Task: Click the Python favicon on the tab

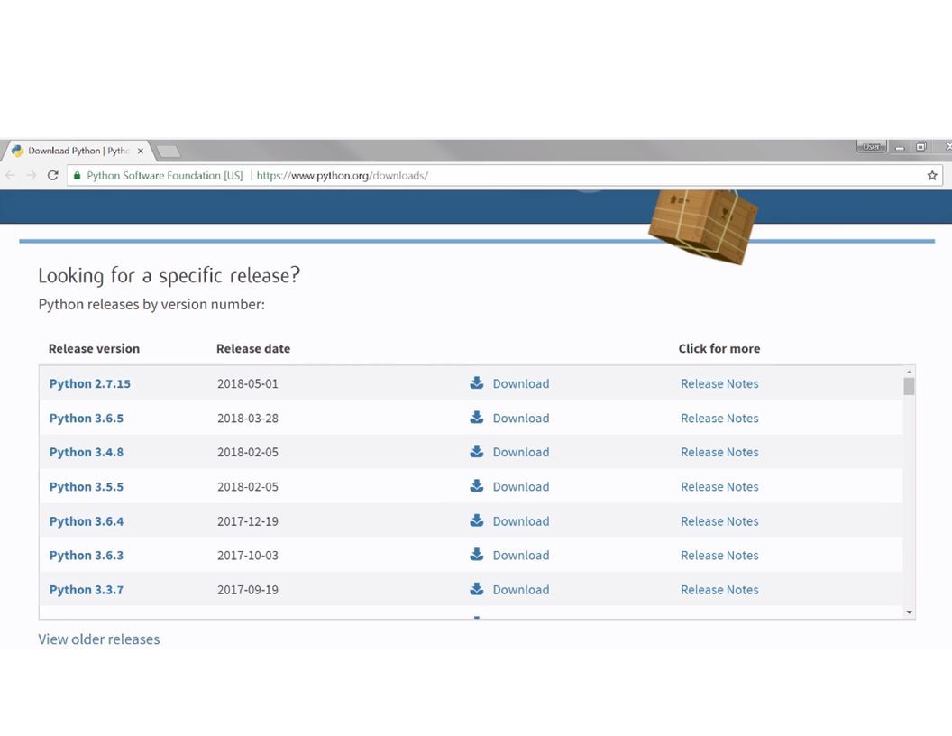Action: [x=17, y=151]
